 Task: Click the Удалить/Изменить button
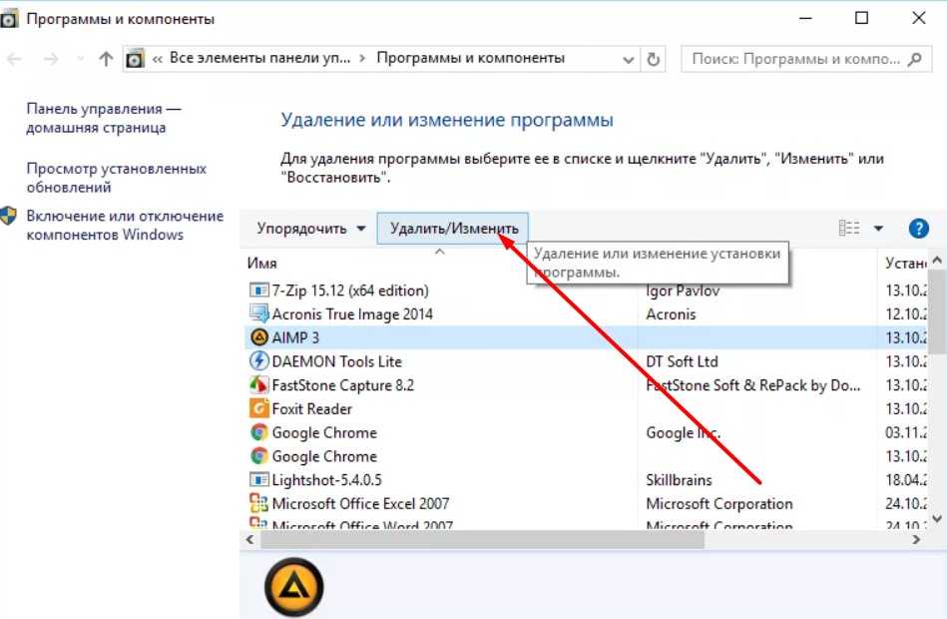(x=453, y=229)
